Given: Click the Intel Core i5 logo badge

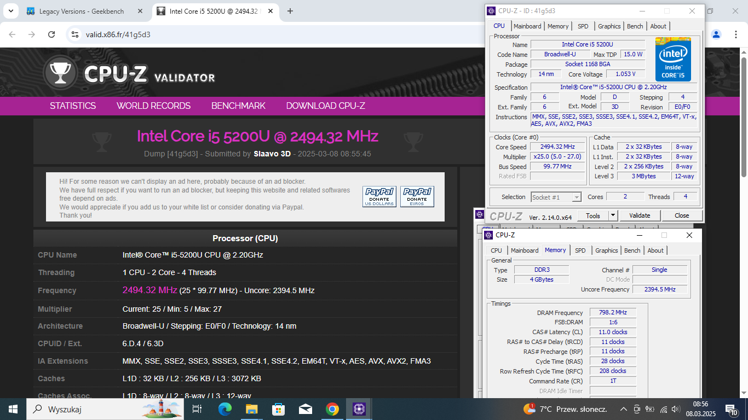Looking at the screenshot, I should (x=673, y=59).
